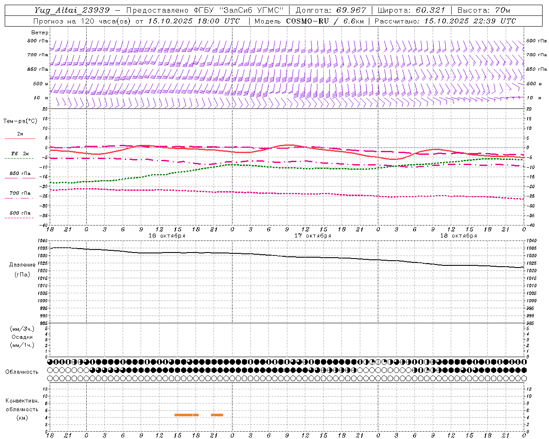
Task: Click the (мм/3ч.) precipitation unit label
Action: click(22, 329)
